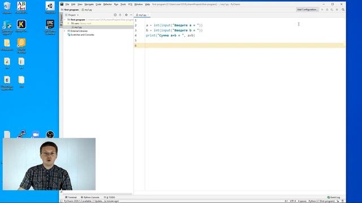Open the Zoom desktop icon
Screen dimensions: 362x203
coord(36,134)
